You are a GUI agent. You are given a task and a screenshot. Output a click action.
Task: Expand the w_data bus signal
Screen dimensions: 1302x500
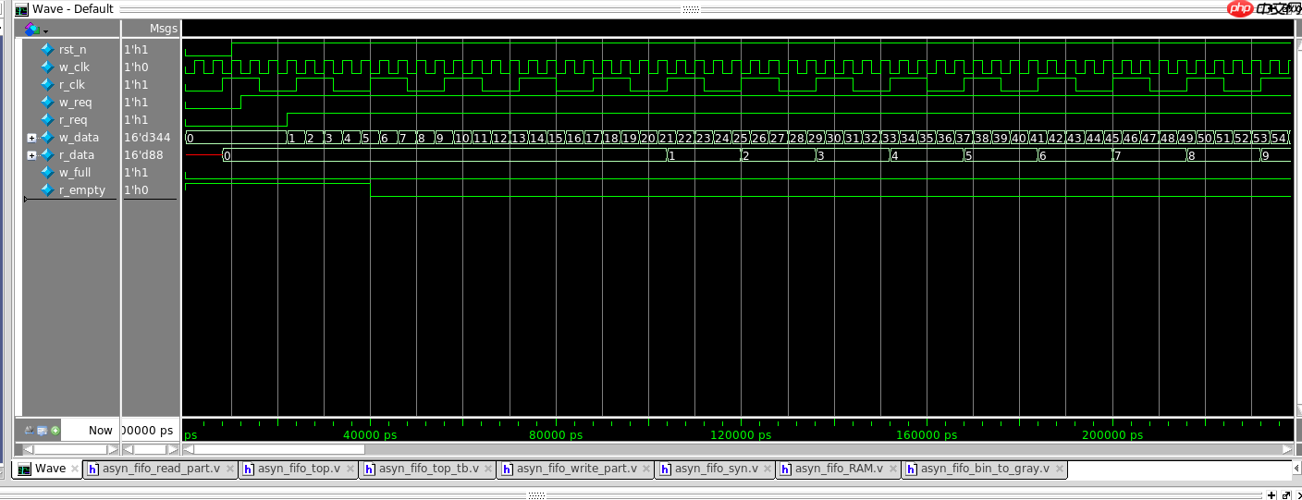click(x=31, y=138)
